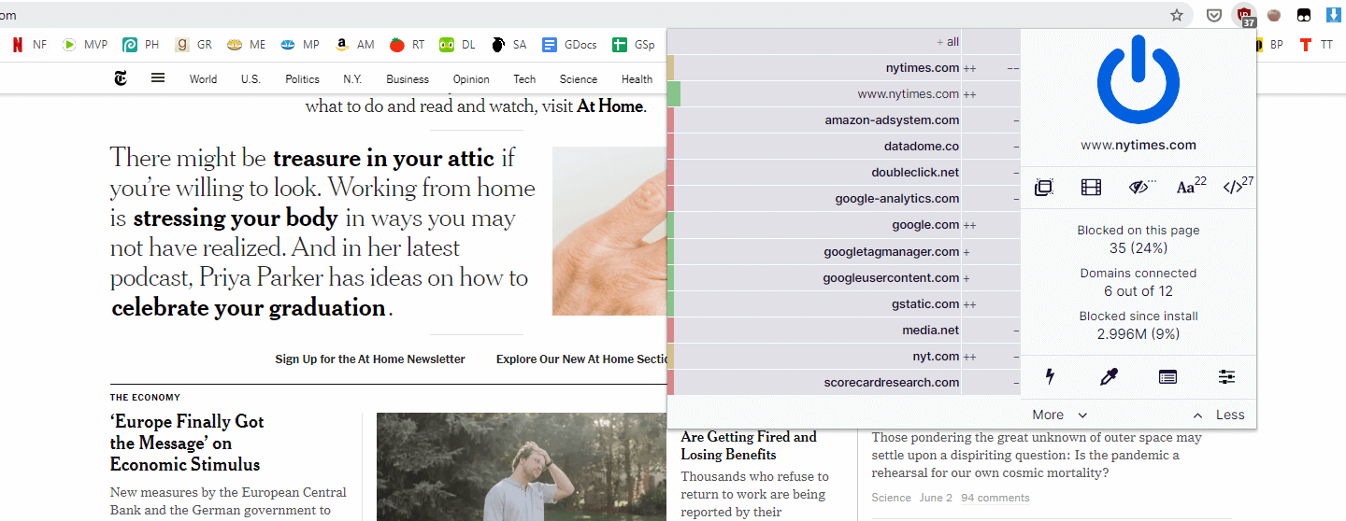Open the GDocs bookmark
Viewport: 1346px width, 521px height.
570,44
